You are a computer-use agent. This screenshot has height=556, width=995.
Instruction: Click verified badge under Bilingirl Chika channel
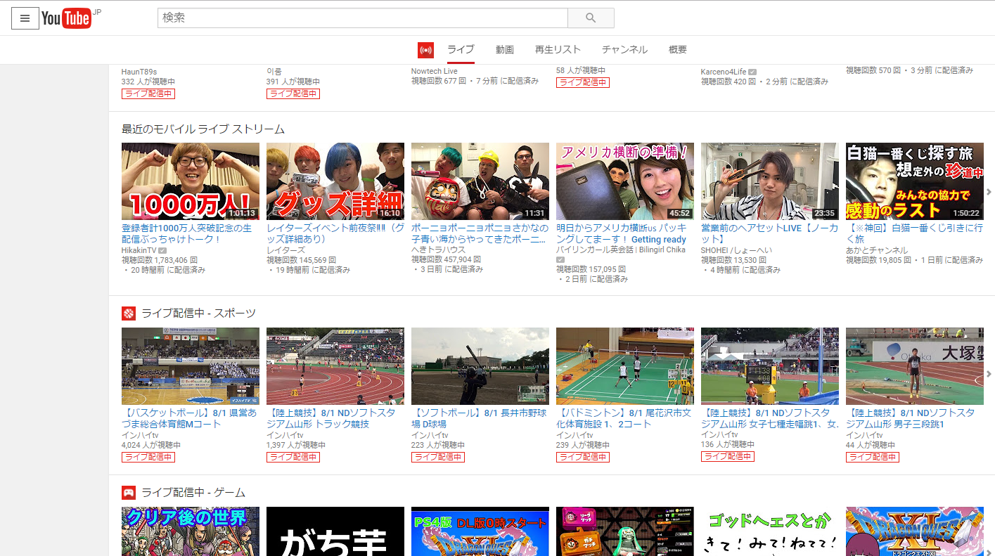(x=560, y=259)
